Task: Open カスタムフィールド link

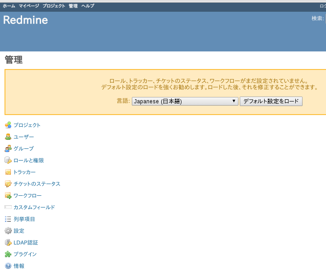Action: click(x=34, y=207)
